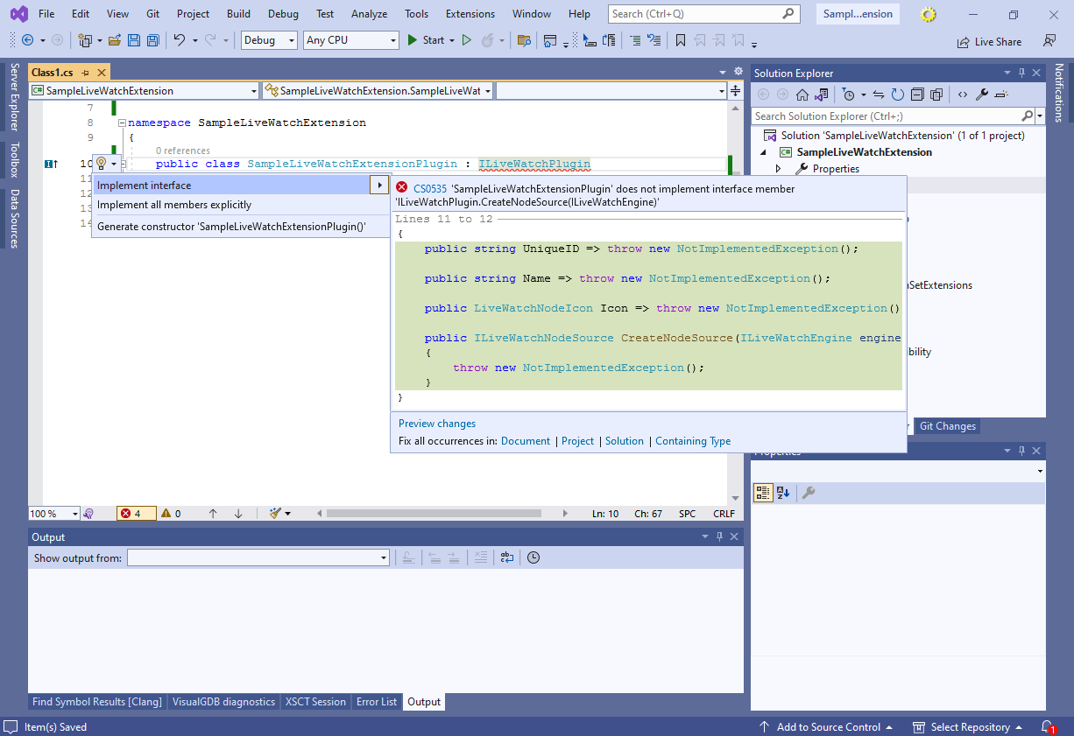The image size is (1074, 736).
Task: Click the Document fix all link
Action: 526,441
